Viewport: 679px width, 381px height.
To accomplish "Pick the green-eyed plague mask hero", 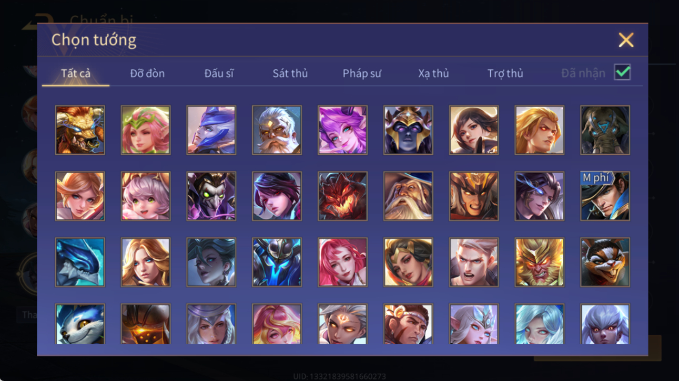I will 211,196.
